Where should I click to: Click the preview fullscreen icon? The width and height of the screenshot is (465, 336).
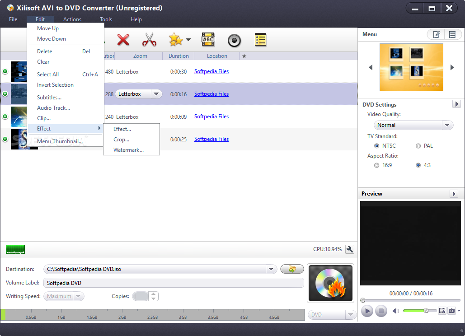442,311
